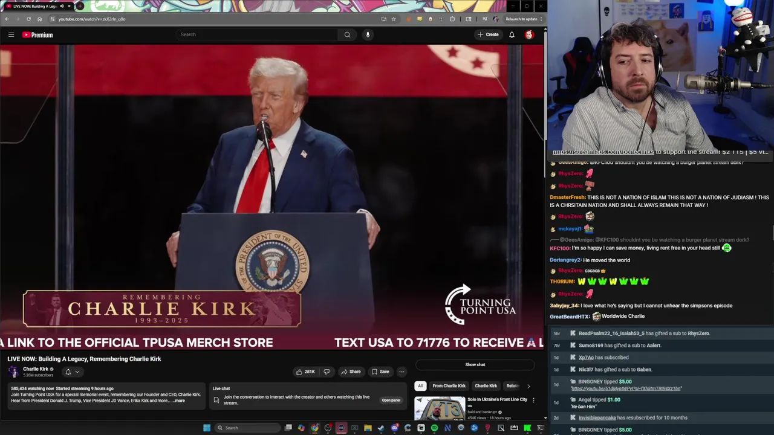Open Google Chrome from the taskbar
Image resolution: width=774 pixels, height=435 pixels.
[314, 428]
